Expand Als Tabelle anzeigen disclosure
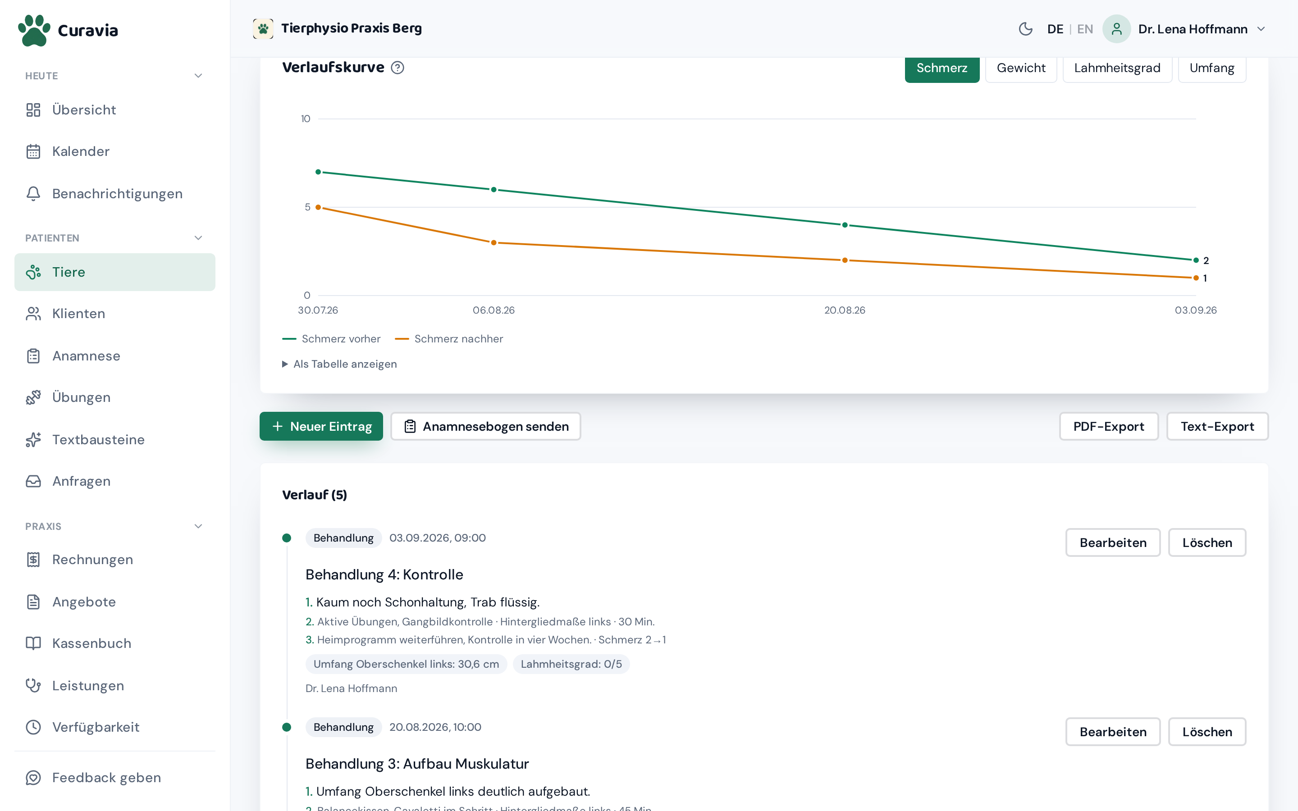 pyautogui.click(x=339, y=364)
